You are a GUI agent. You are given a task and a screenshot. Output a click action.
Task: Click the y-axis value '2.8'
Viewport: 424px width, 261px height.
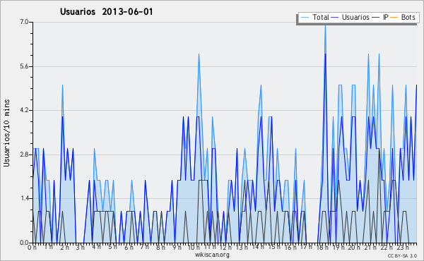(24, 154)
